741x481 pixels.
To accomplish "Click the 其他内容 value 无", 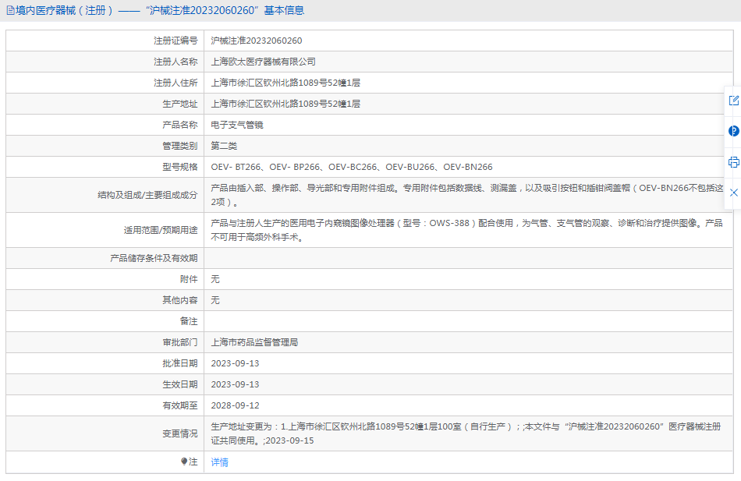I will 215,300.
